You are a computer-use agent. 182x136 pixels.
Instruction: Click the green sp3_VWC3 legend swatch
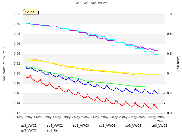69,126
